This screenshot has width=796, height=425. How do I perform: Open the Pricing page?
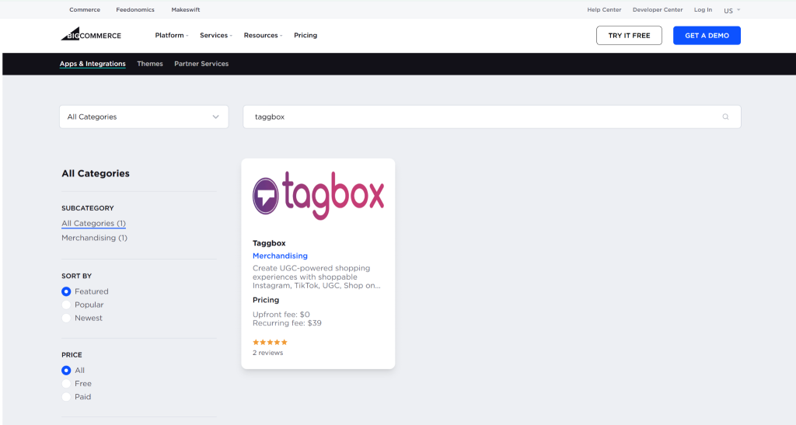(x=305, y=35)
